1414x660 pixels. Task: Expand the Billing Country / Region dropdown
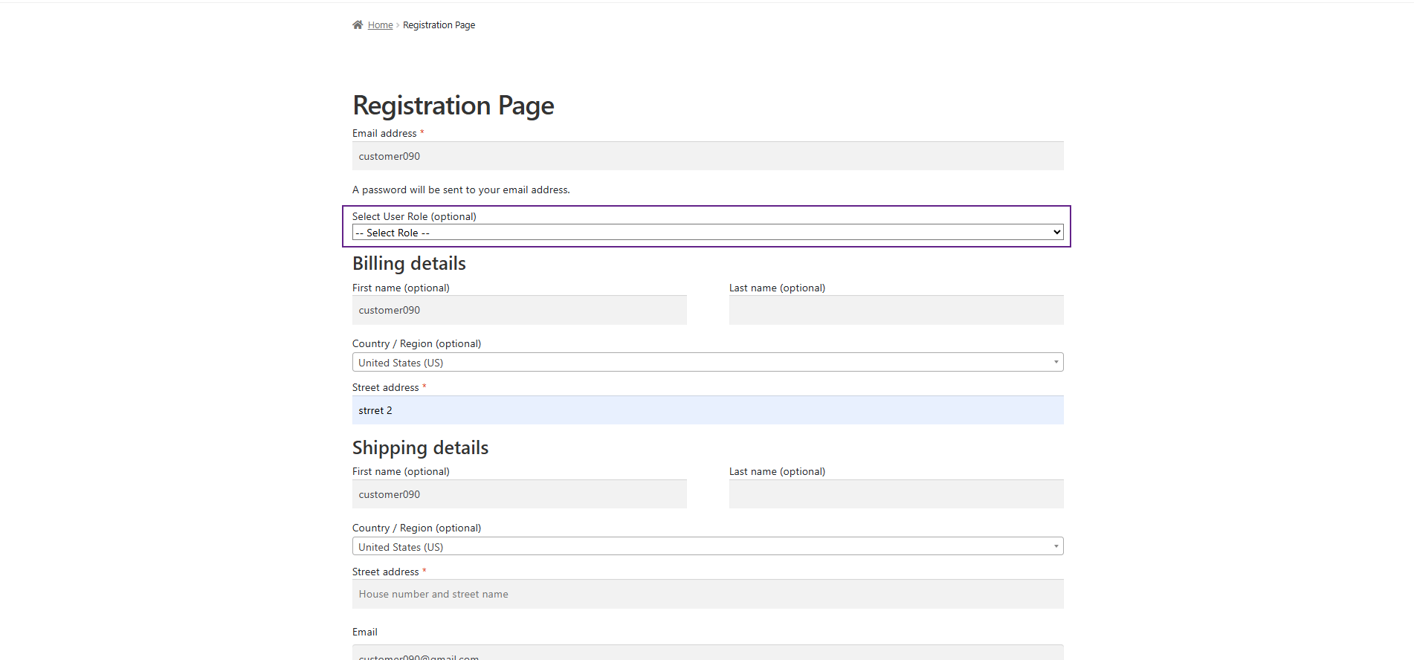click(x=708, y=362)
